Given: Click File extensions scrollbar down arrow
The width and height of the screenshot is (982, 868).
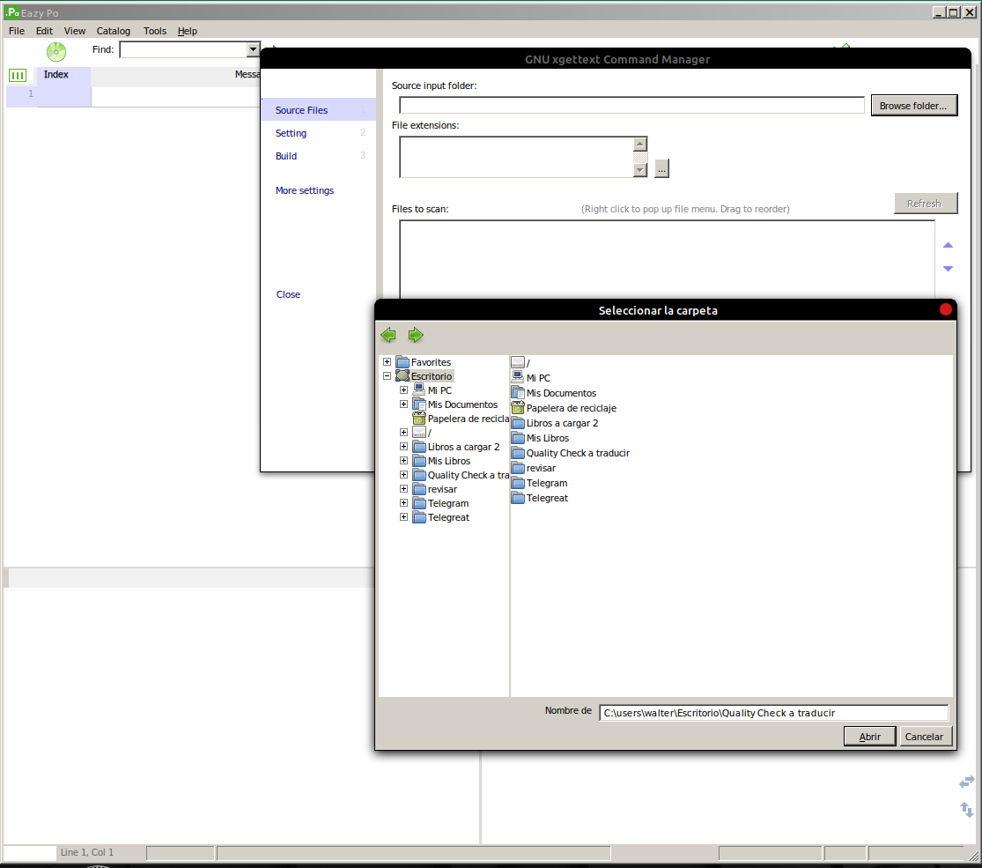Looking at the screenshot, I should (x=640, y=170).
